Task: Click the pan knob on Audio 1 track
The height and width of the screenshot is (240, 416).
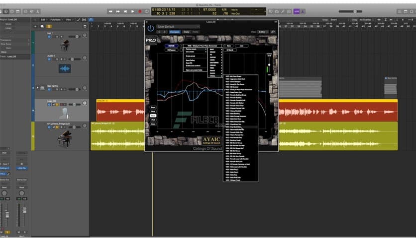Action: (85, 58)
